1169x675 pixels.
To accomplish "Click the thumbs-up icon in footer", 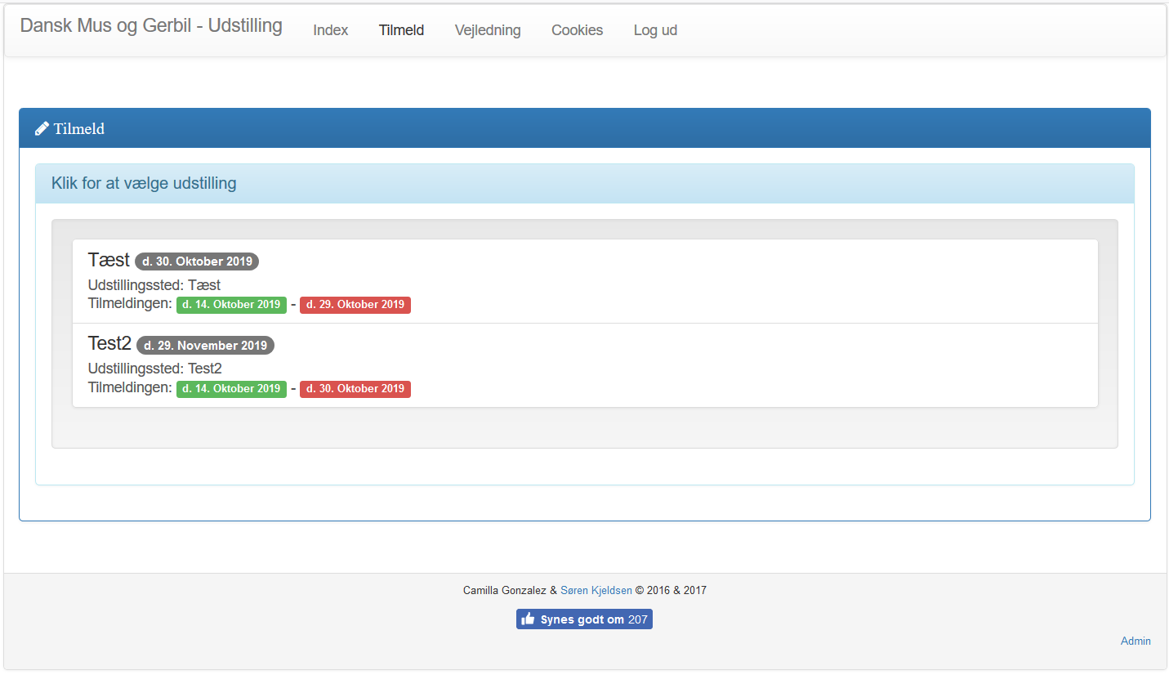I will point(528,619).
